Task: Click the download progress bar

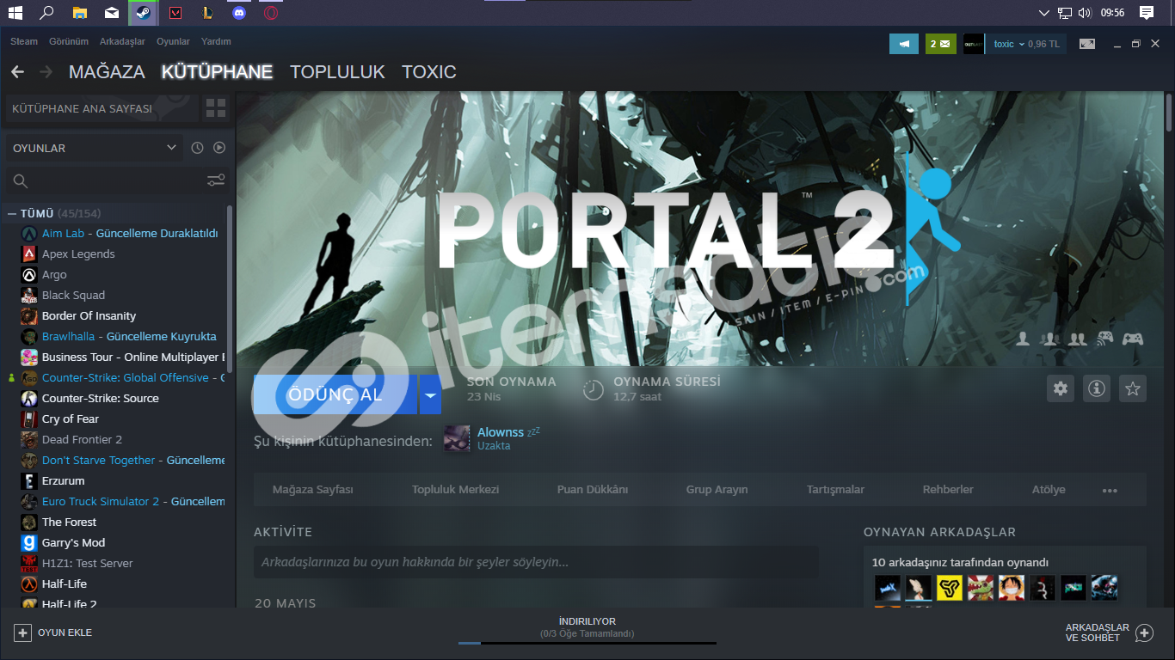Action: (587, 643)
